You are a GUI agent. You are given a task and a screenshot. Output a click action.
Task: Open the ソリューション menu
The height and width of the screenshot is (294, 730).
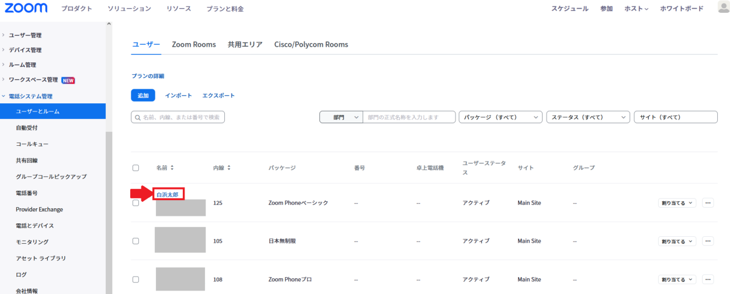pyautogui.click(x=129, y=9)
